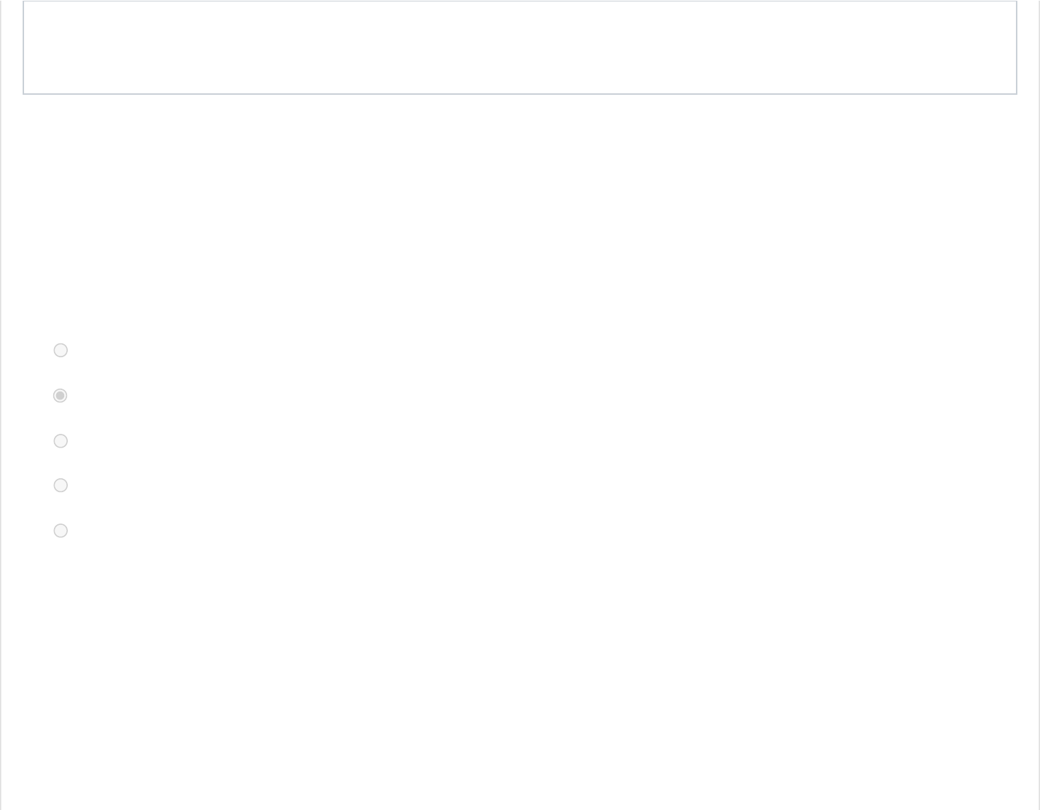Image resolution: width=1040 pixels, height=810 pixels.
Task: Choose the third radio button option
Action: [61, 441]
